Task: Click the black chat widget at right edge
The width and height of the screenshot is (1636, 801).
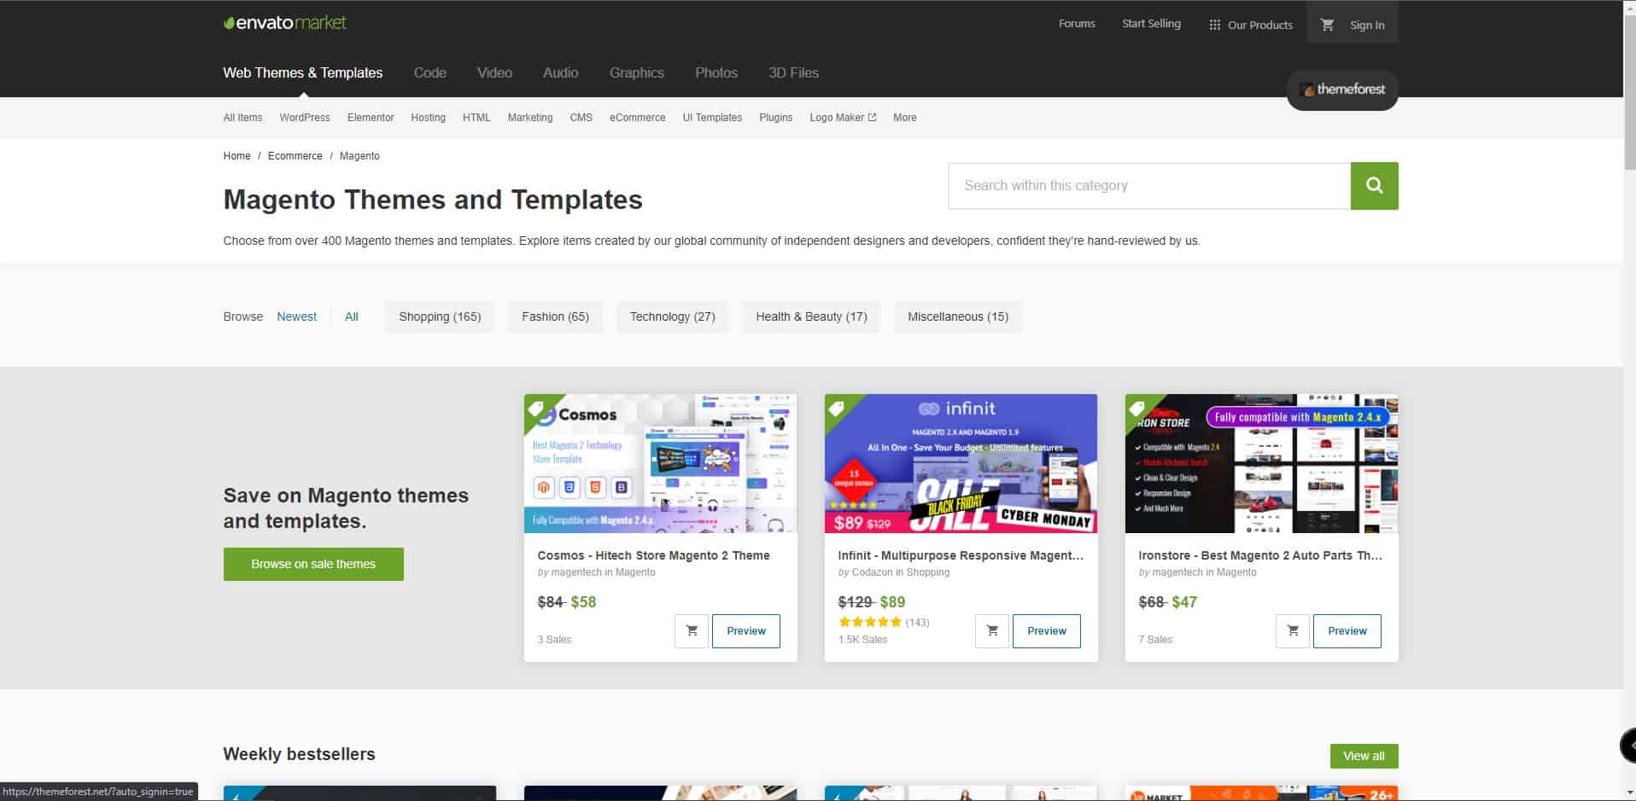Action: point(1627,746)
